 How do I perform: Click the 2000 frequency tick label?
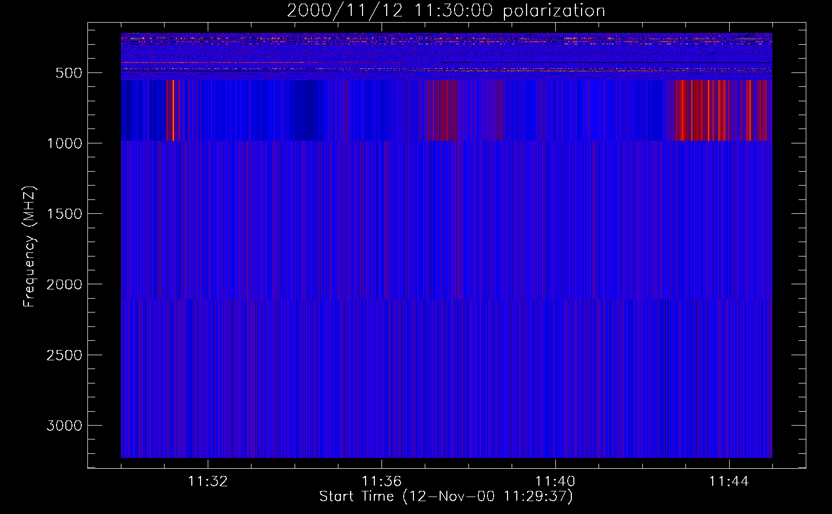pyautogui.click(x=64, y=285)
